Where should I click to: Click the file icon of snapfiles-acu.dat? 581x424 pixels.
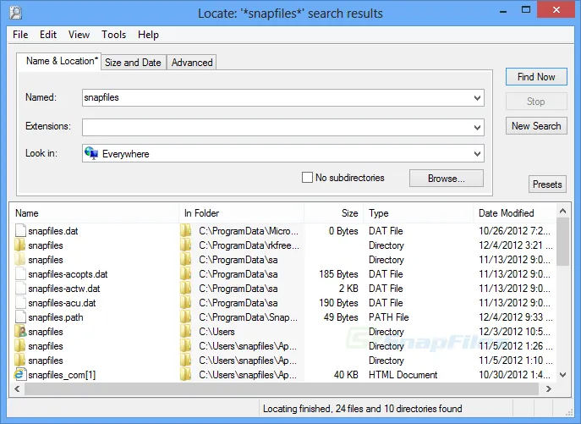click(20, 303)
